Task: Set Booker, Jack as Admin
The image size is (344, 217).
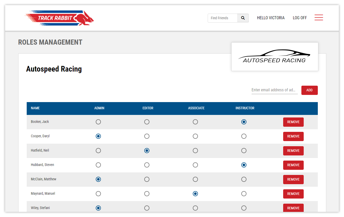Action: coord(98,122)
